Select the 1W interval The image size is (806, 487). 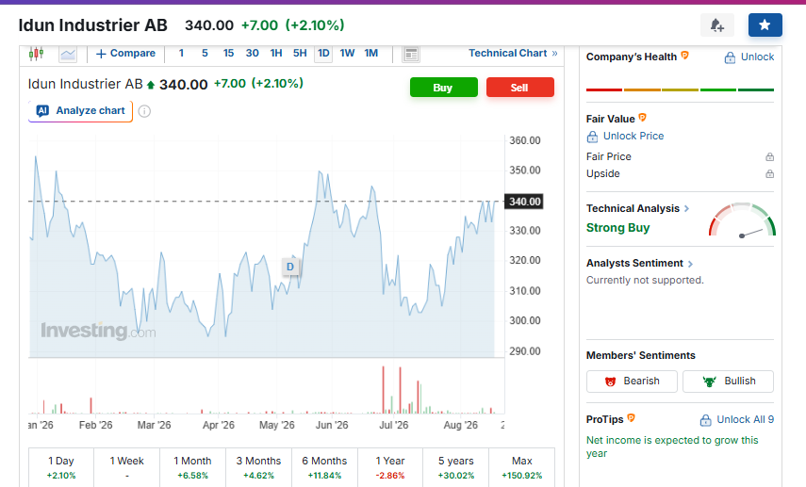(347, 54)
